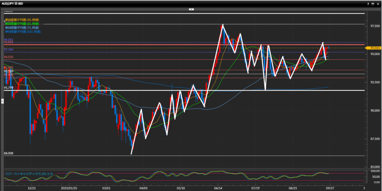Screen dimensions: 382x191
Task: Close the AUD/JPY chart window
Action: point(378,3)
